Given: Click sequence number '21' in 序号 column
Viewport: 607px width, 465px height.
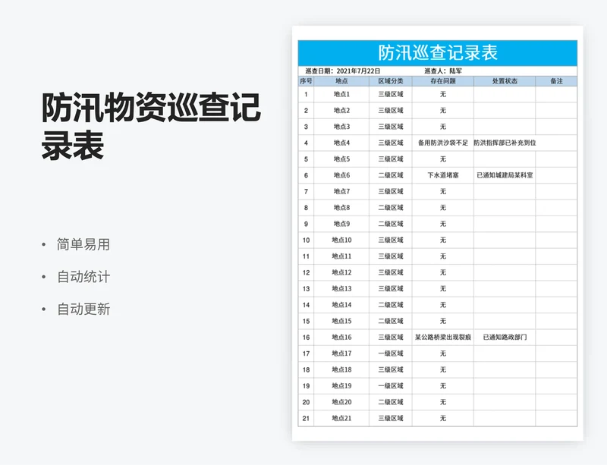Looking at the screenshot, I should coord(306,419).
